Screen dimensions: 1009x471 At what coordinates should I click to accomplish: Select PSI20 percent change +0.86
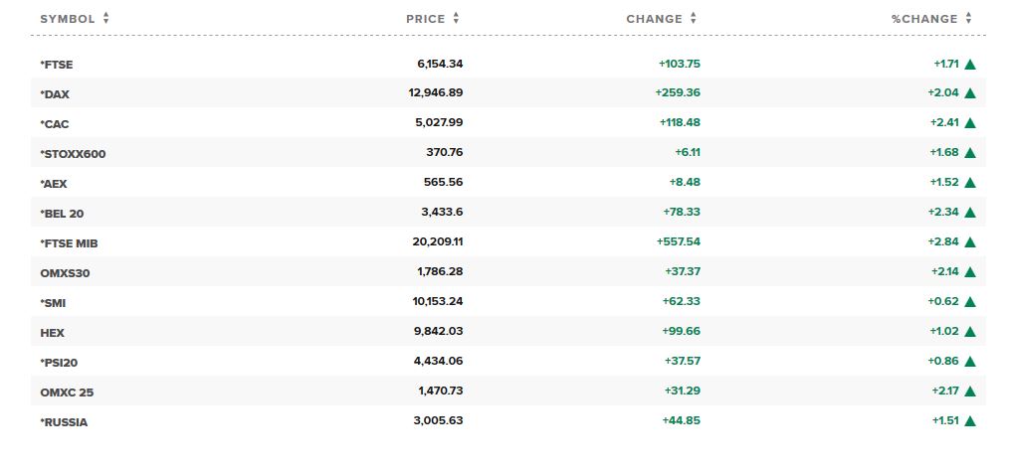[x=943, y=361]
